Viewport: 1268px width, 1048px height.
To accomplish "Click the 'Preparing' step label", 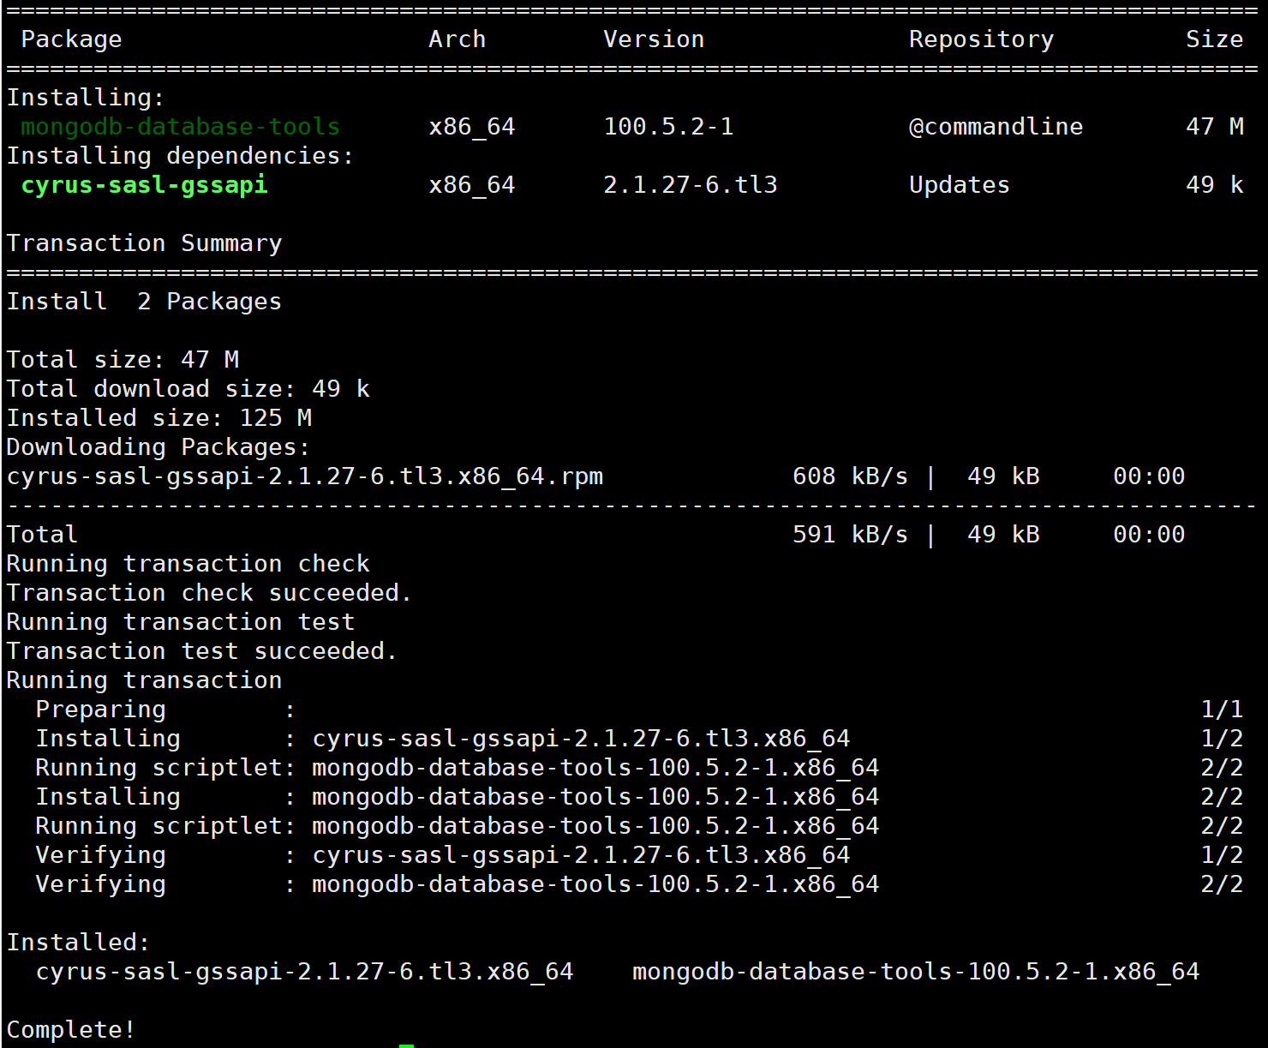I will pos(101,710).
